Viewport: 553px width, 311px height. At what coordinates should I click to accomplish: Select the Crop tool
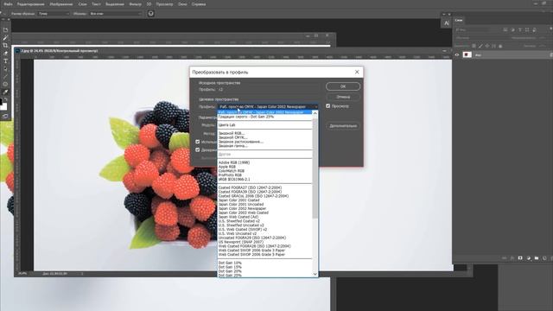pyautogui.click(x=5, y=46)
